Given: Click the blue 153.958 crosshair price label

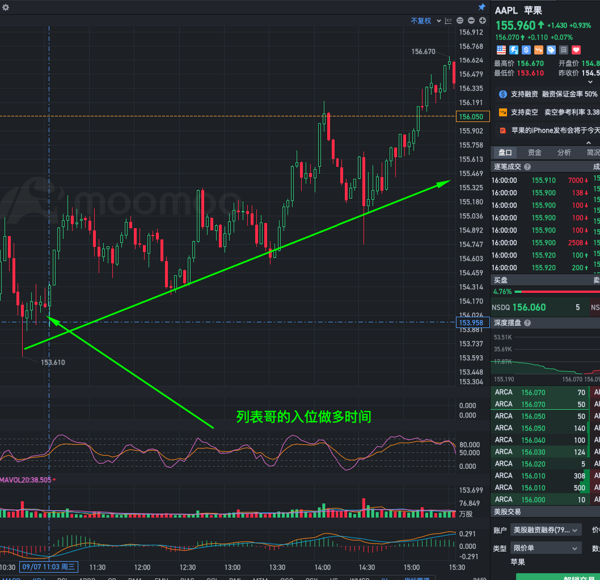Looking at the screenshot, I should pos(473,323).
